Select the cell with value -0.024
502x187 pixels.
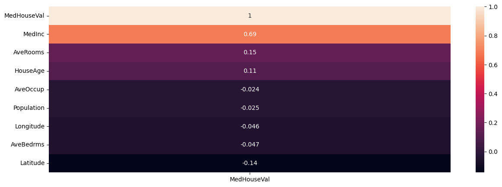click(250, 89)
